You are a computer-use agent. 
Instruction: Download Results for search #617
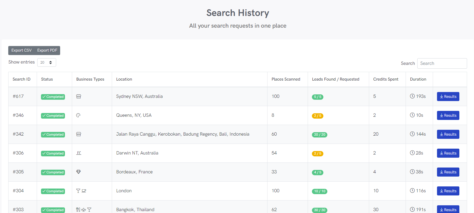click(x=448, y=97)
